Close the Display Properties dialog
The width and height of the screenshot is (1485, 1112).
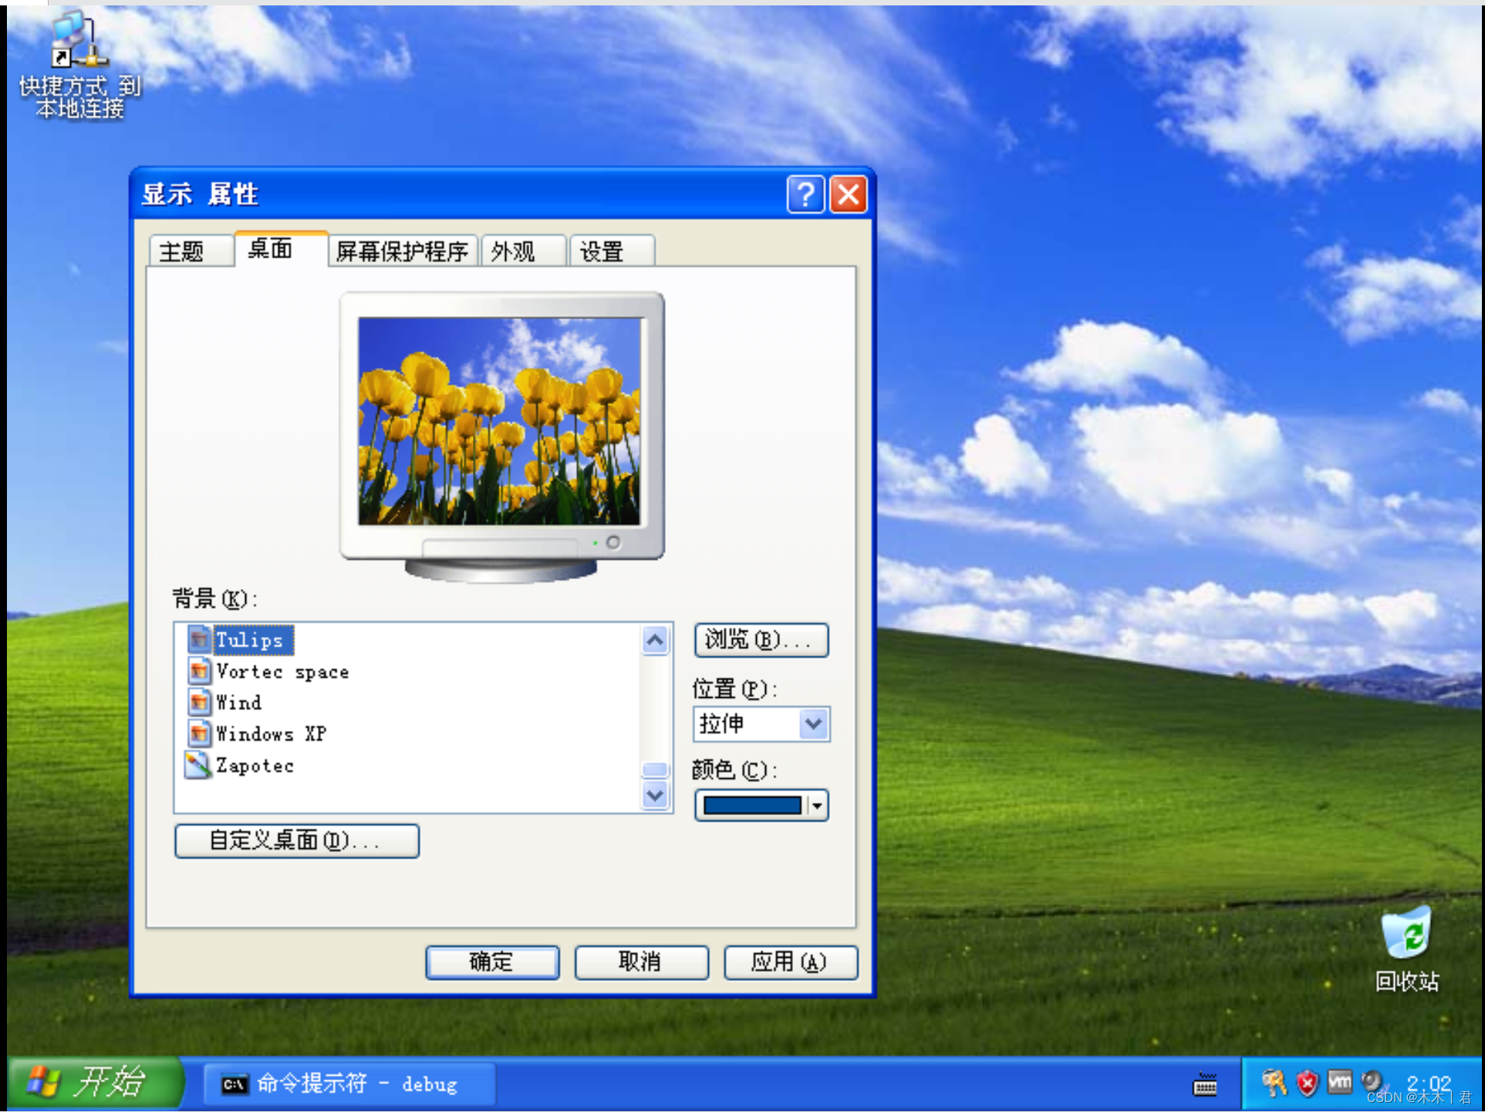[849, 194]
